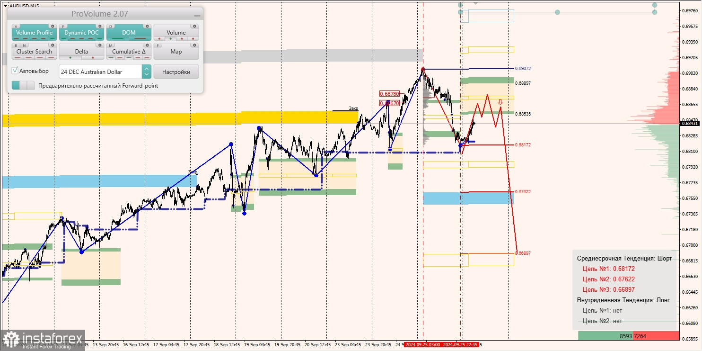Click the red 7264 volume bar
Viewport: 702px width, 351px height.
[656, 336]
